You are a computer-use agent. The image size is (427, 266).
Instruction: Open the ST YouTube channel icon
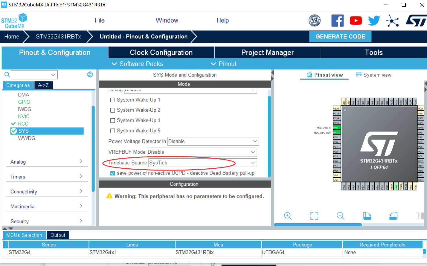[x=356, y=21]
